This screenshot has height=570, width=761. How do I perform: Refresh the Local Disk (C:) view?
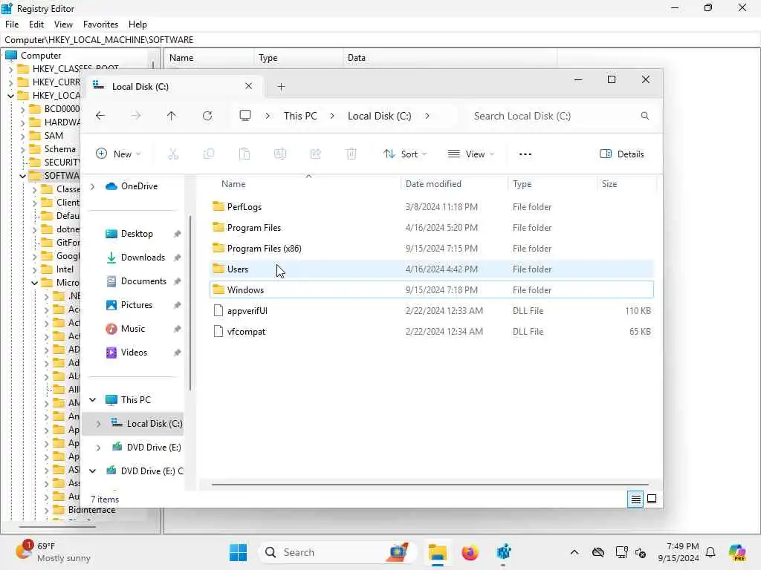207,116
